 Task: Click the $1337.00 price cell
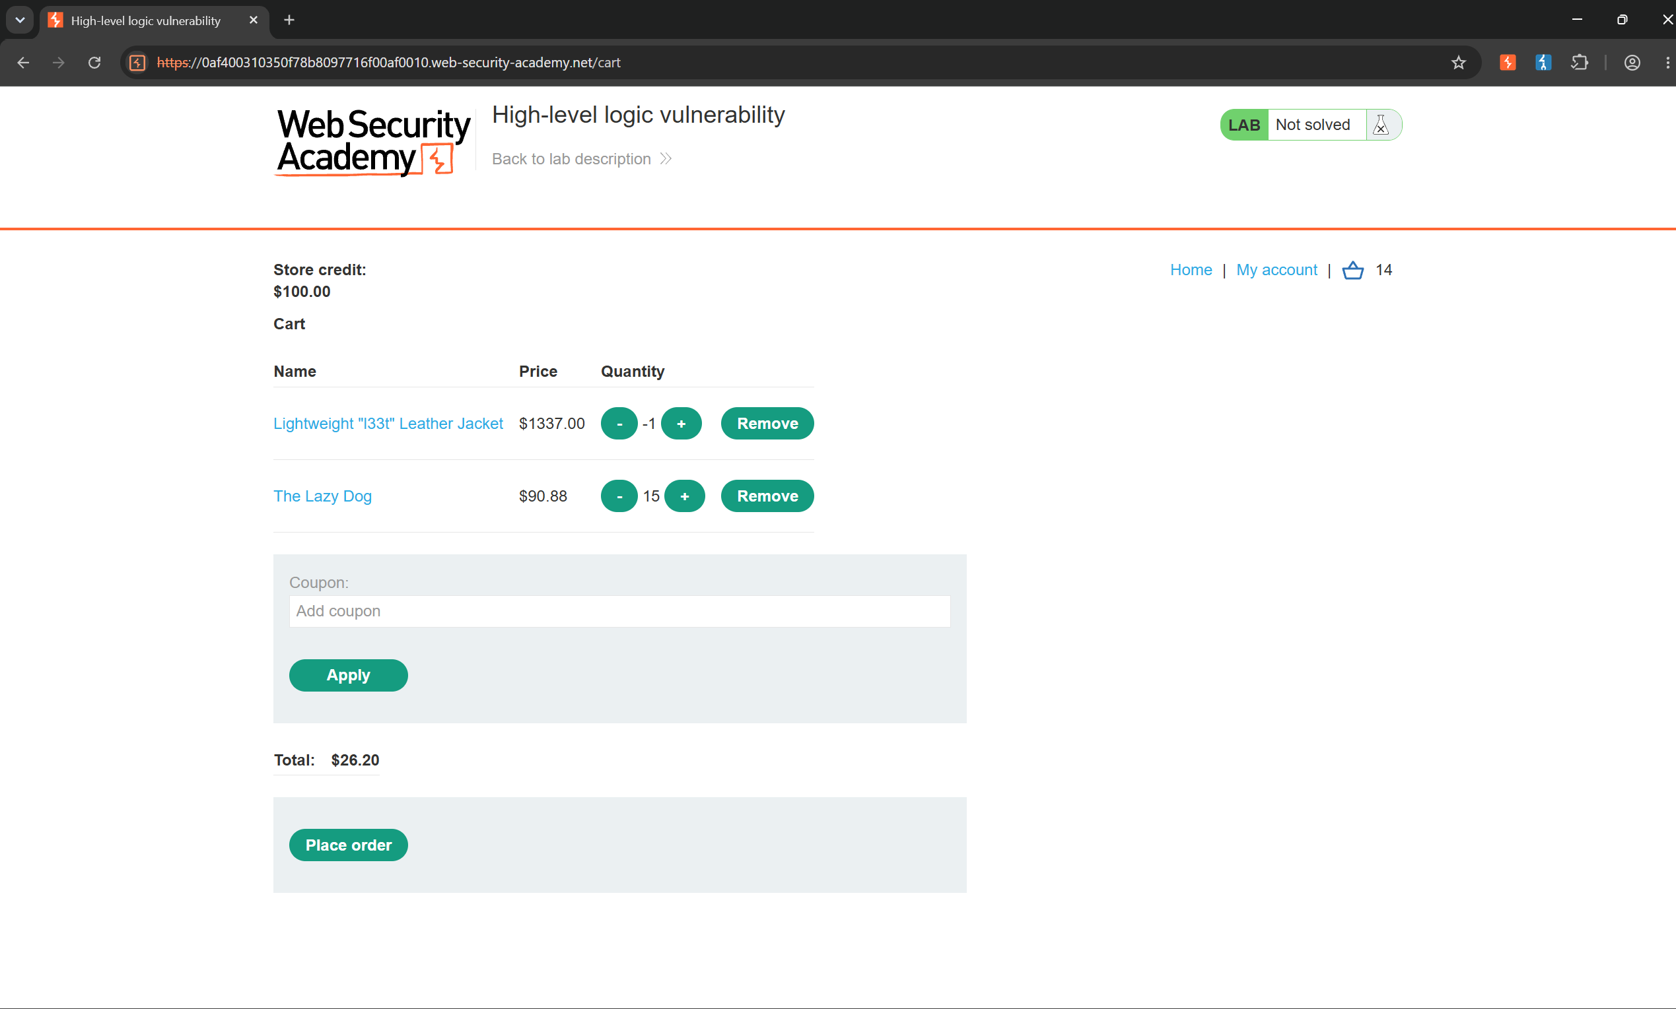click(x=551, y=424)
